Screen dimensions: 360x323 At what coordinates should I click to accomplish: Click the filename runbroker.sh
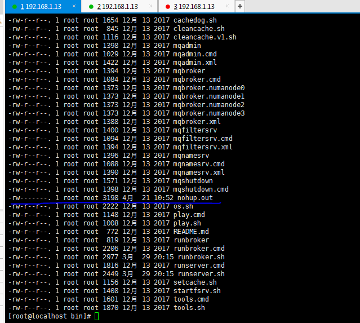[201, 257]
